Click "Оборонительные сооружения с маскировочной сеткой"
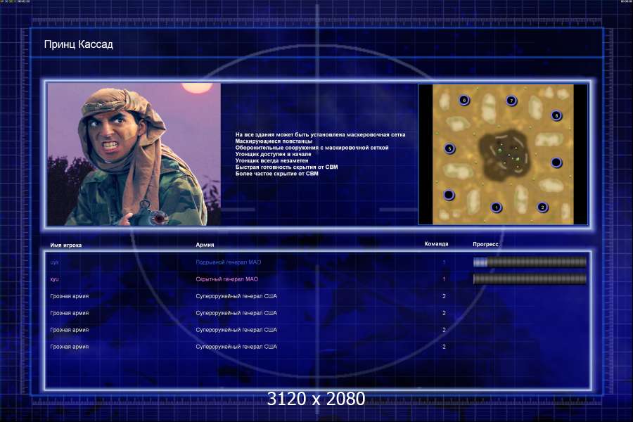This screenshot has height=422, width=633. [312, 148]
